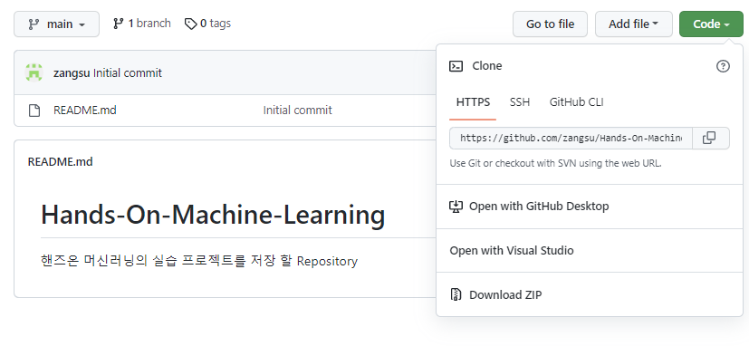Select the HTTPS clone tab
The image size is (749, 356).
473,102
